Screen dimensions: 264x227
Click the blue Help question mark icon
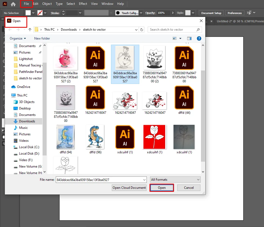pyautogui.click(x=199, y=38)
